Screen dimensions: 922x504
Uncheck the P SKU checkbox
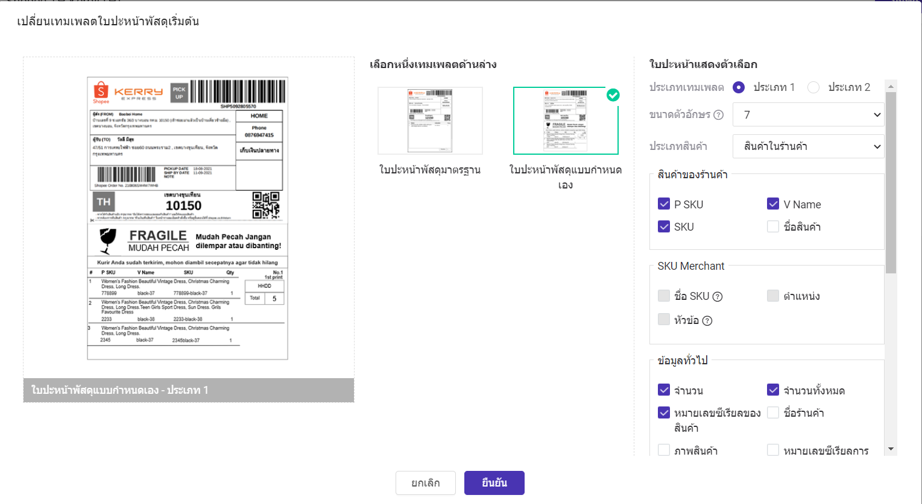664,204
